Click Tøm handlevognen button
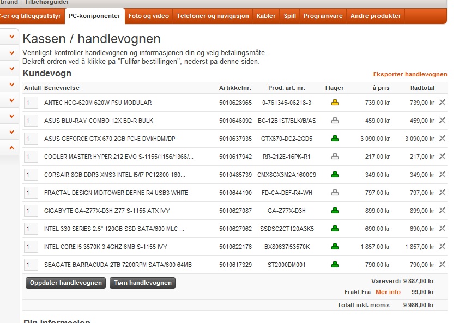The height and width of the screenshot is (323, 465). [143, 283]
